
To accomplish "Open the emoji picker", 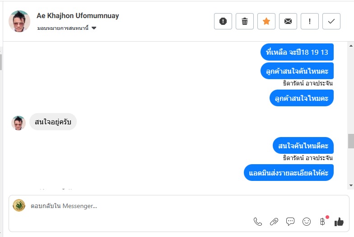I will [307, 222].
